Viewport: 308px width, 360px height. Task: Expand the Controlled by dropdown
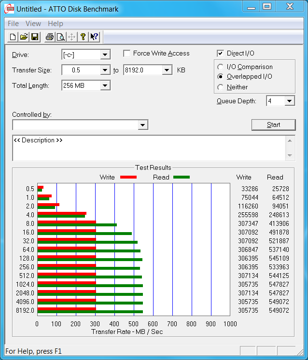tap(142, 125)
